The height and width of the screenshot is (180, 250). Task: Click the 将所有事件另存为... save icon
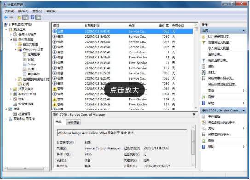click(x=203, y=78)
